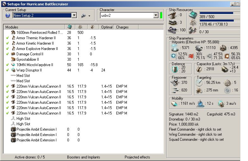Image resolution: width=248 pixels, height=161 pixels.
Task: Click the sensor strength icon
Action: point(227,90)
